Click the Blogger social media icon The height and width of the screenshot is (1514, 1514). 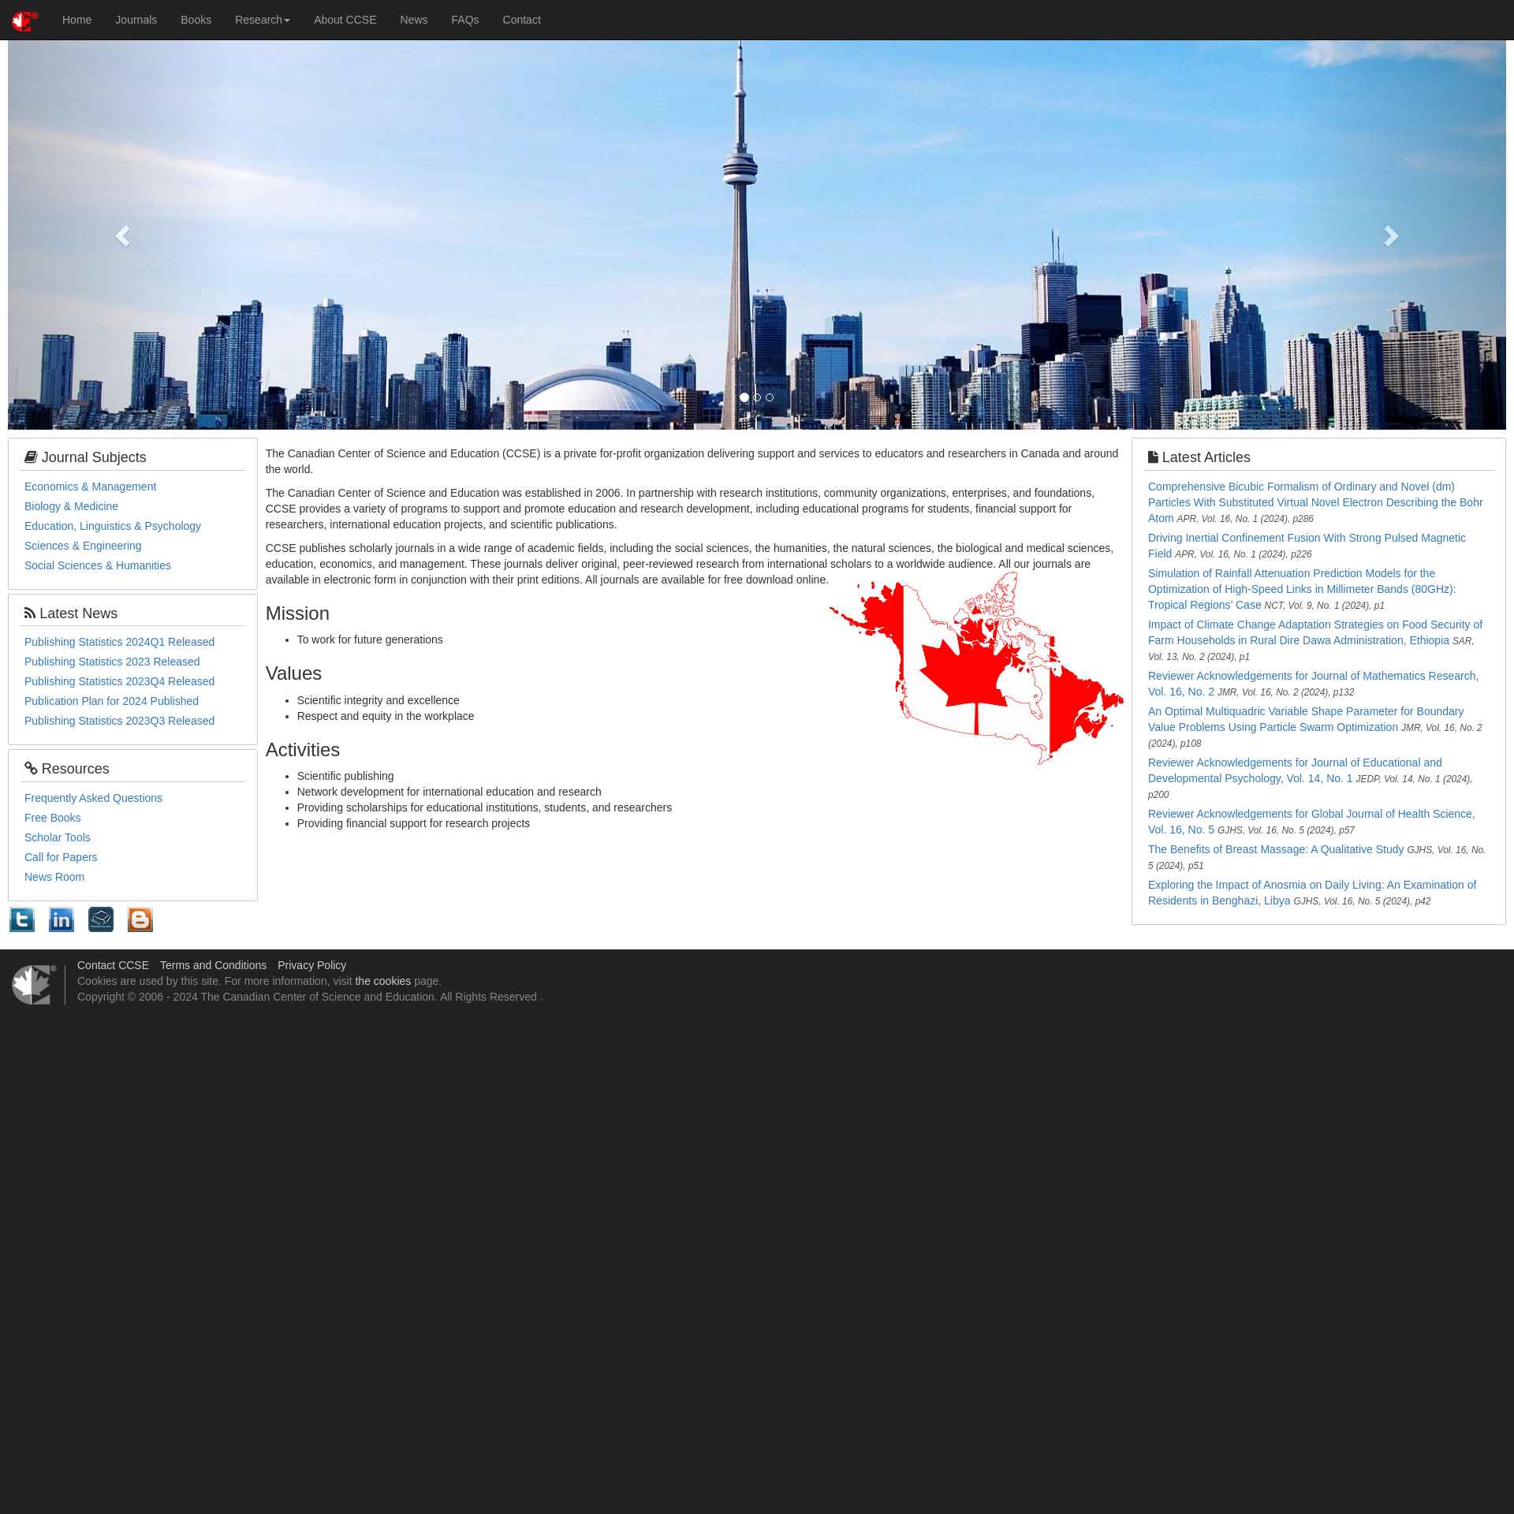(140, 919)
